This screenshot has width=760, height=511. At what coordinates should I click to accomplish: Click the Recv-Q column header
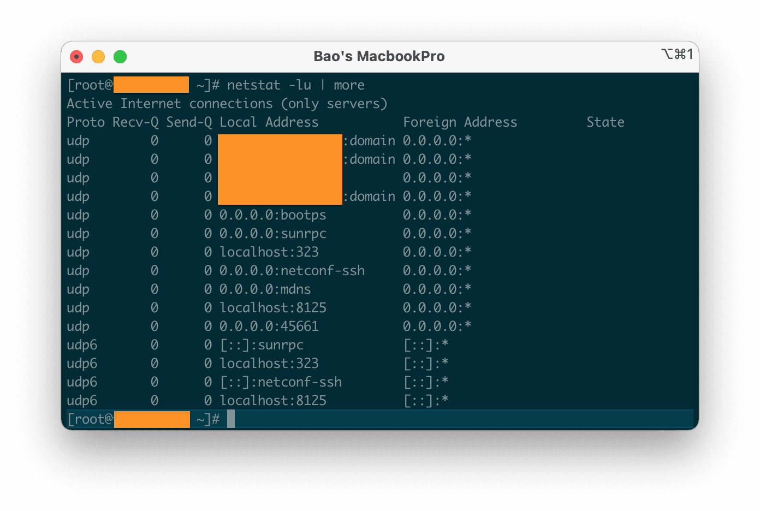pyautogui.click(x=135, y=122)
